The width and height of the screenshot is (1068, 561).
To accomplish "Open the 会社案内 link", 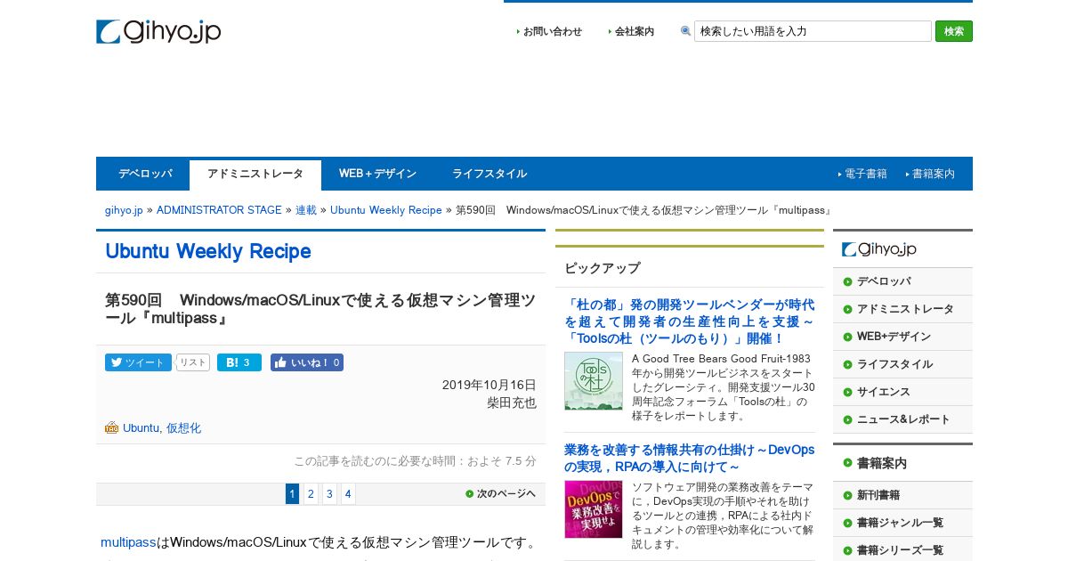I will [x=634, y=31].
